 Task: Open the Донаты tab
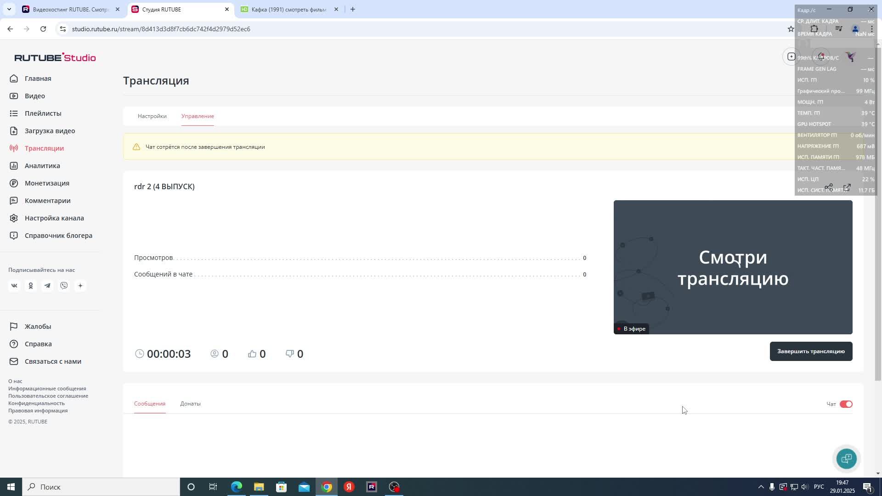click(x=190, y=404)
